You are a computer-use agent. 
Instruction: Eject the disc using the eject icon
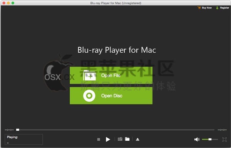coord(137,139)
